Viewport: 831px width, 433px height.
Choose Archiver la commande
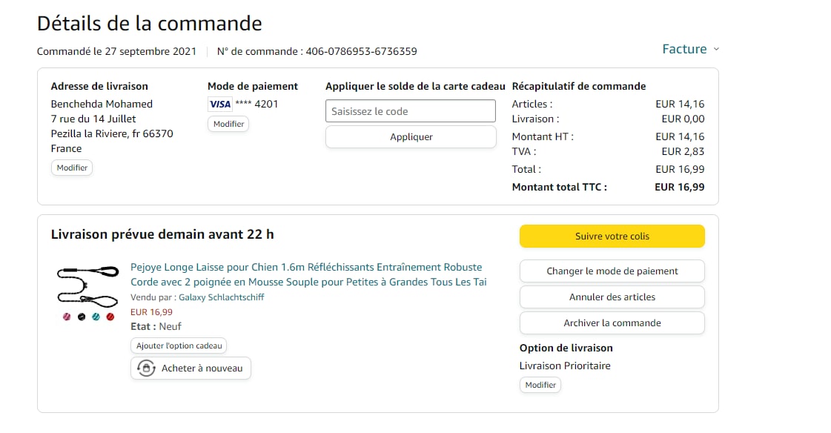(612, 323)
